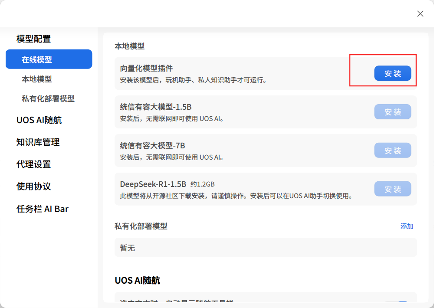Install 统信有容大模型-7B
Viewport: 434px width, 308px height.
[392, 150]
